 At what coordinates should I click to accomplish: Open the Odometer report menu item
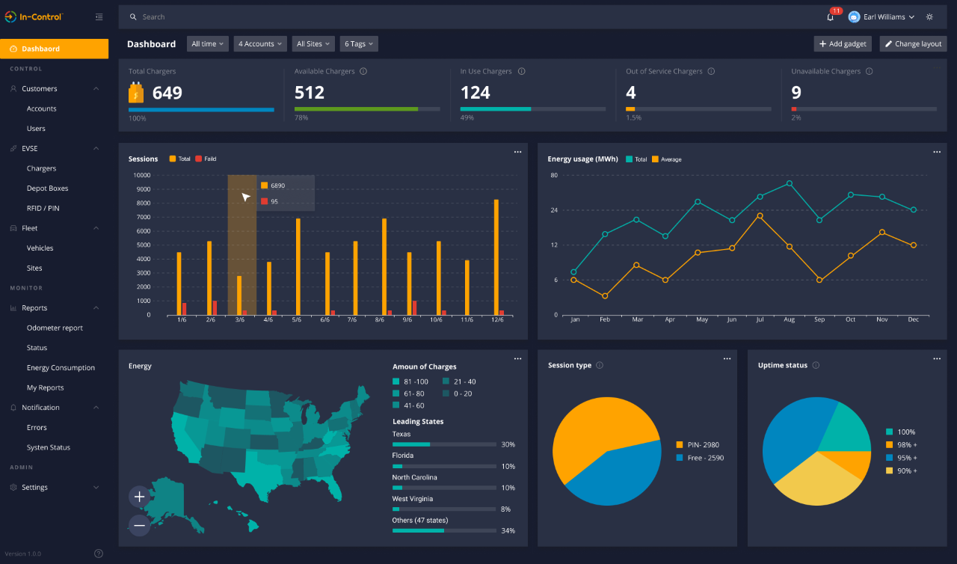(x=55, y=328)
